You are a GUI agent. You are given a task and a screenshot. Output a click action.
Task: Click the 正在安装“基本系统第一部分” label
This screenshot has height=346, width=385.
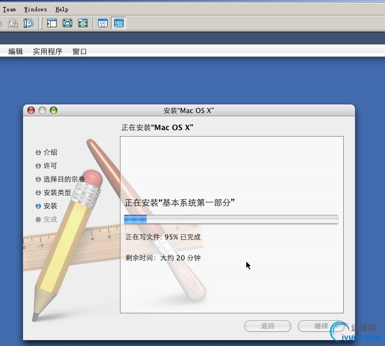[180, 202]
